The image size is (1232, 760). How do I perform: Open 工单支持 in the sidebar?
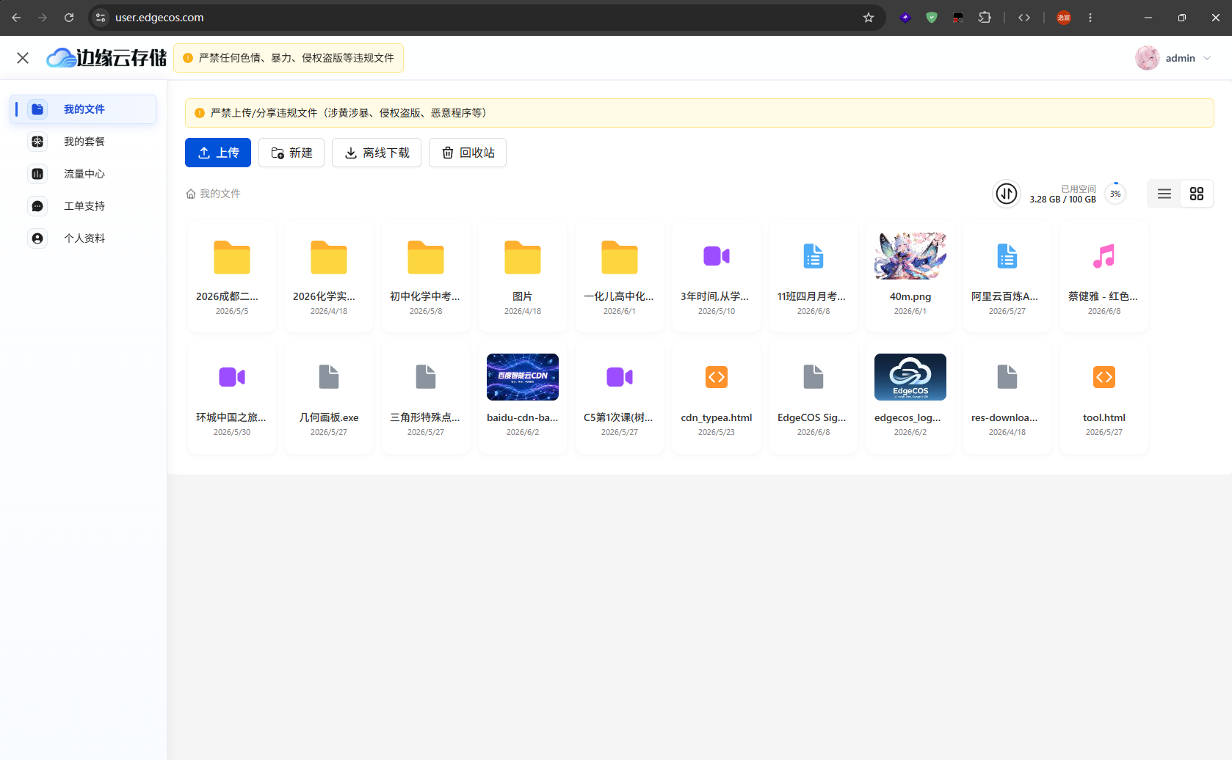point(83,206)
